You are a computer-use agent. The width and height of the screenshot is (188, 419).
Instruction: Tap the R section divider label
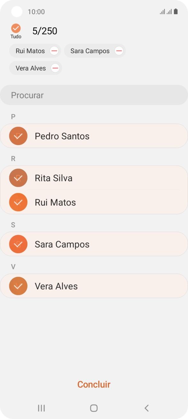(x=13, y=158)
